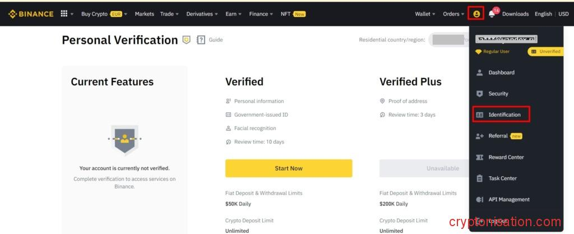The height and width of the screenshot is (234, 574).
Task: Click the Binance logo
Action: click(x=31, y=14)
